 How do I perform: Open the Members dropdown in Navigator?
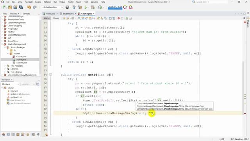pos(10,84)
